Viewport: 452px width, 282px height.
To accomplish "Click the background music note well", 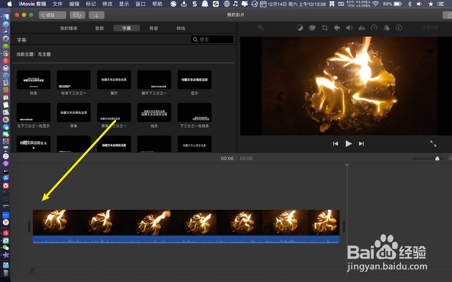I will (x=32, y=270).
